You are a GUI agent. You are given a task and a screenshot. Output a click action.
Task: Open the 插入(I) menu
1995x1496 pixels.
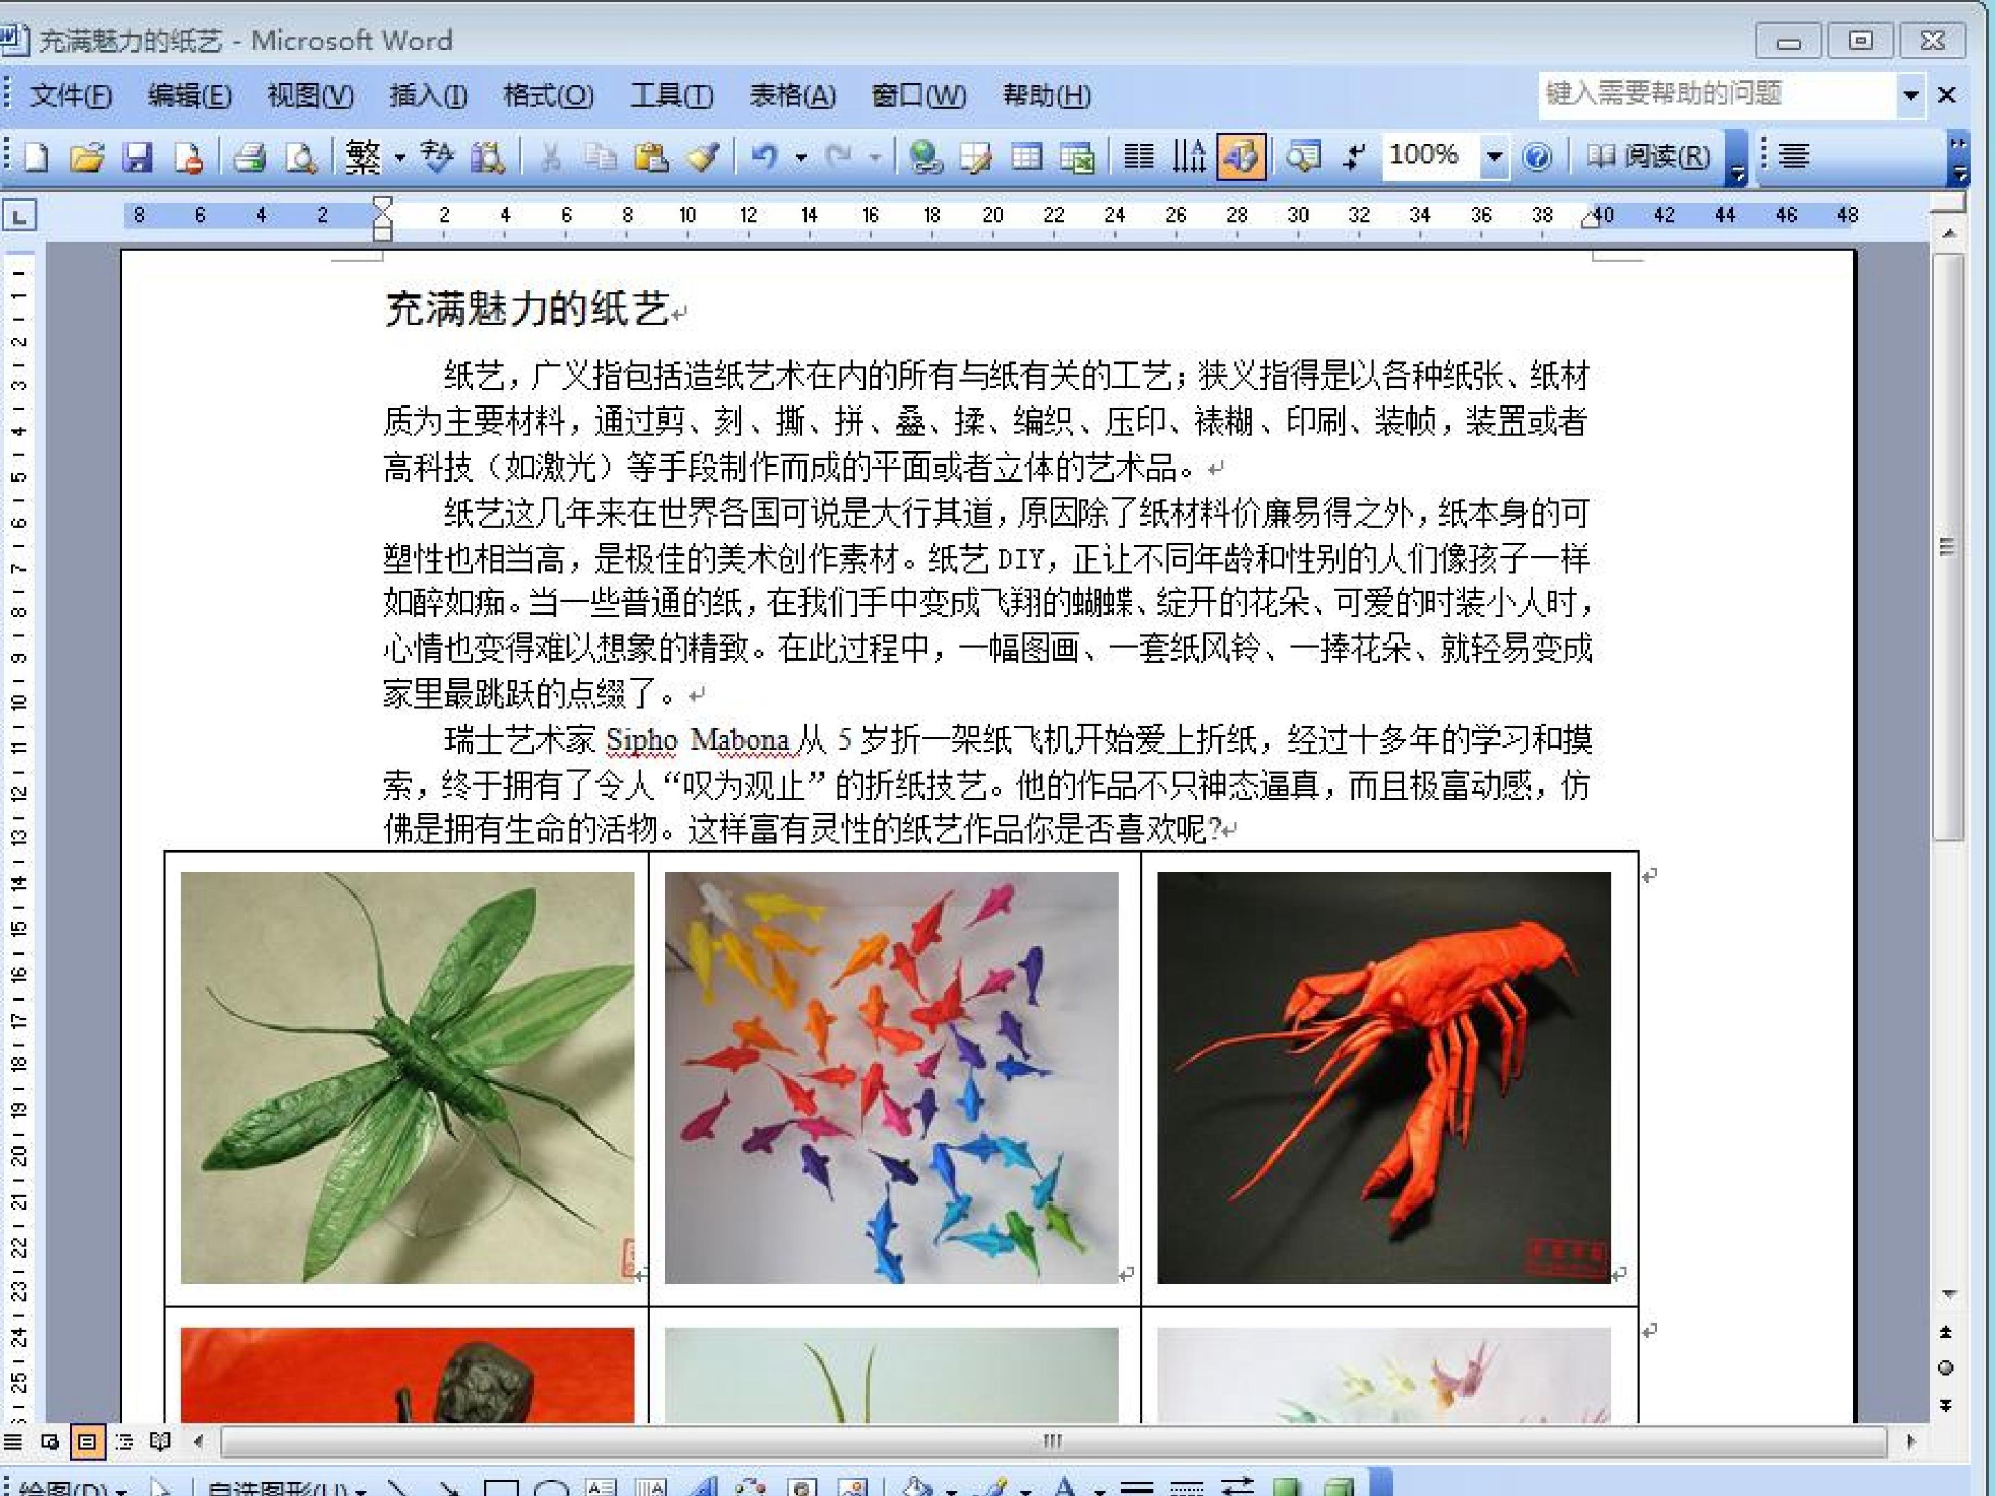click(x=428, y=95)
